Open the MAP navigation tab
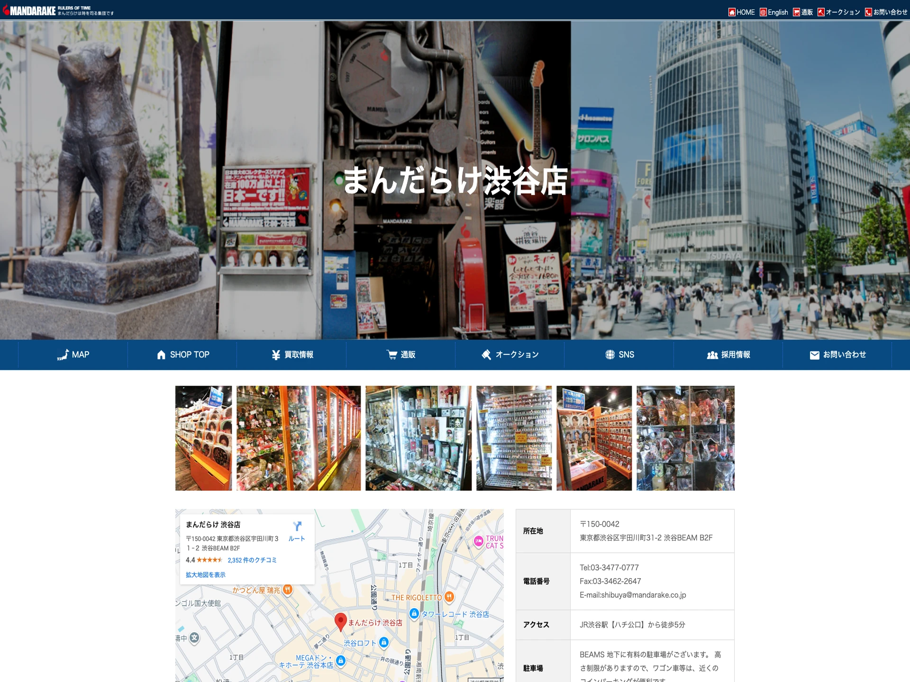Screen dimensions: 910x682 tap(73, 355)
